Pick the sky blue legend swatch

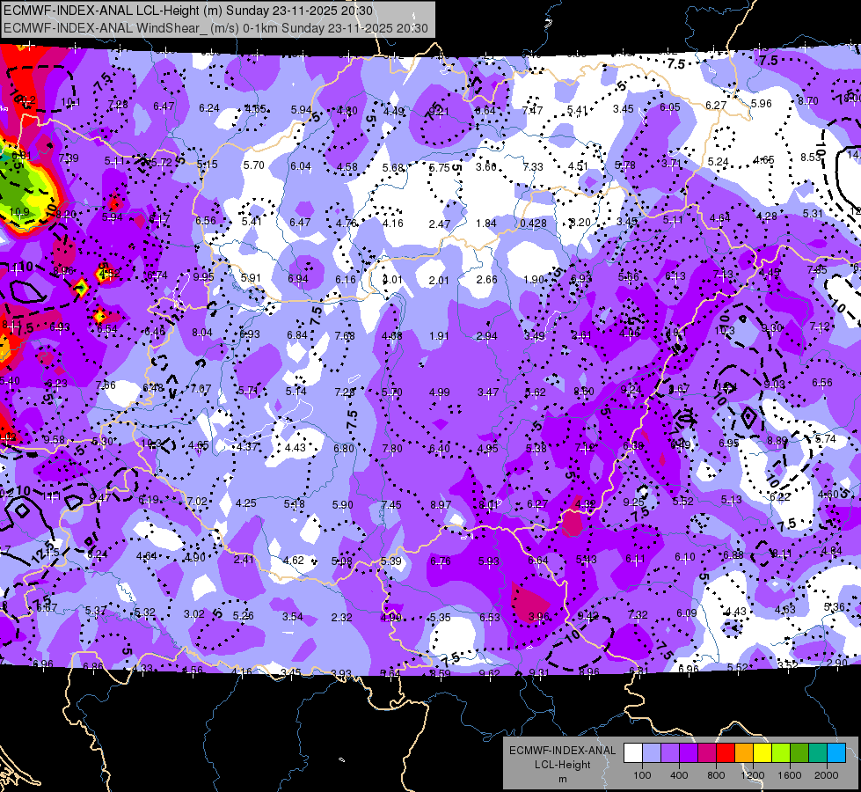point(836,753)
